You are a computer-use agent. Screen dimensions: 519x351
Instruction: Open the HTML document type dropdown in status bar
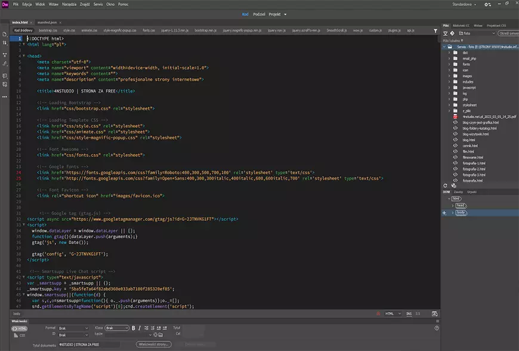click(393, 313)
